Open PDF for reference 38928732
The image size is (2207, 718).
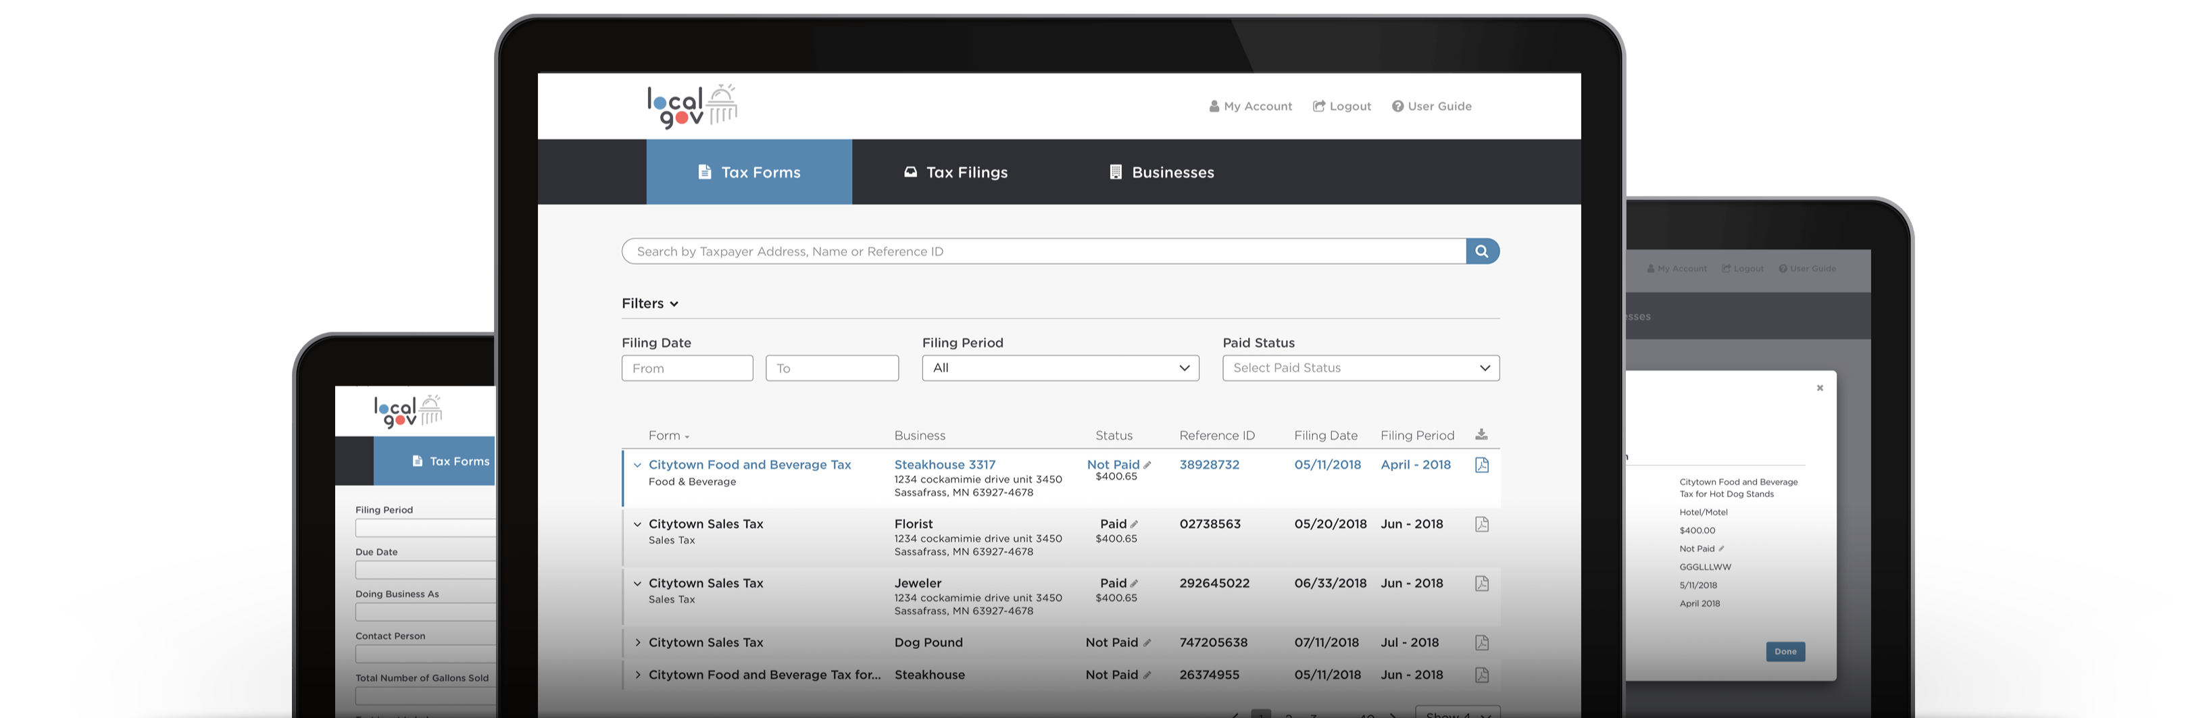coord(1481,465)
